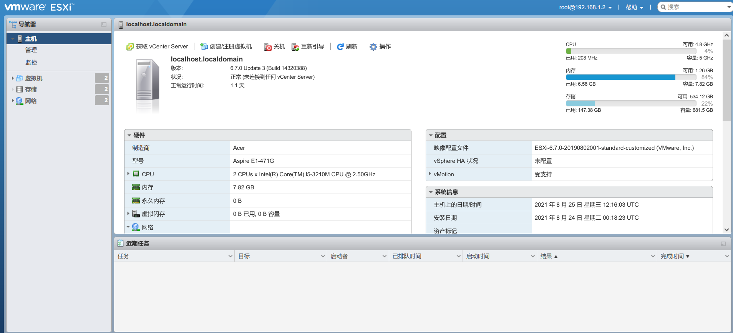Click the vSphere HA value 未配置
This screenshot has width=733, height=333.
(543, 161)
